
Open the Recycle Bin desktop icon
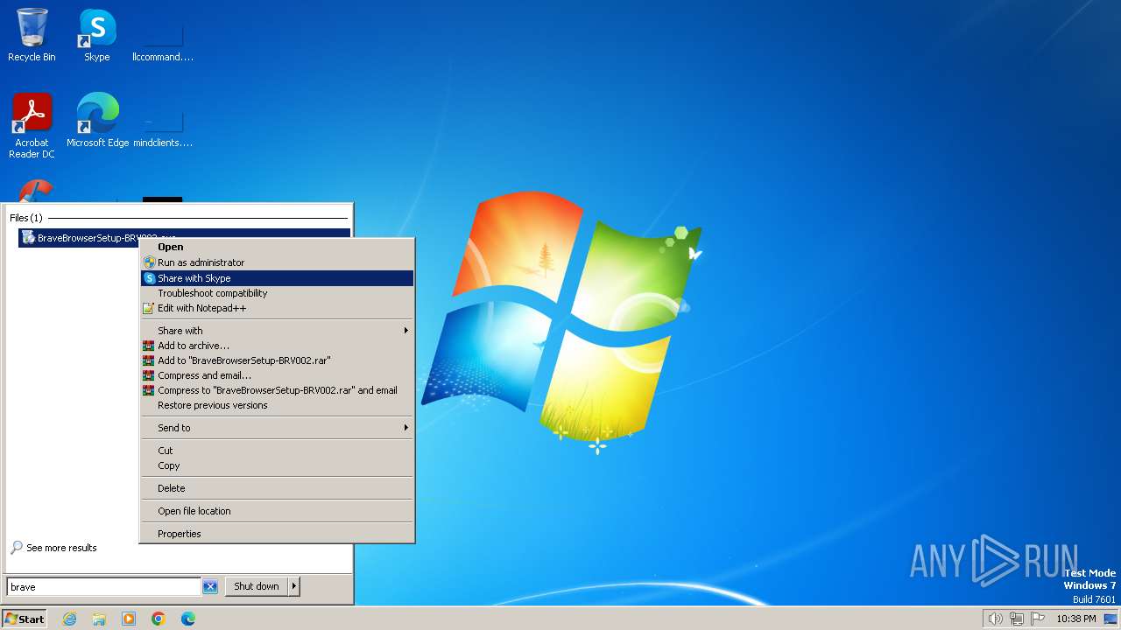click(x=32, y=35)
